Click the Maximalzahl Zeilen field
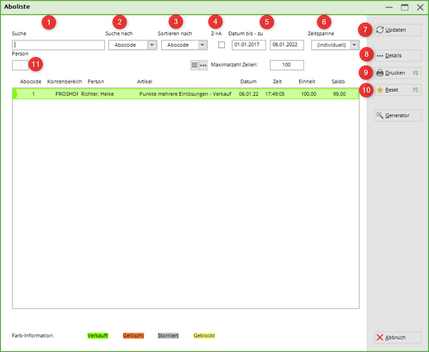The width and height of the screenshot is (429, 352). point(287,65)
